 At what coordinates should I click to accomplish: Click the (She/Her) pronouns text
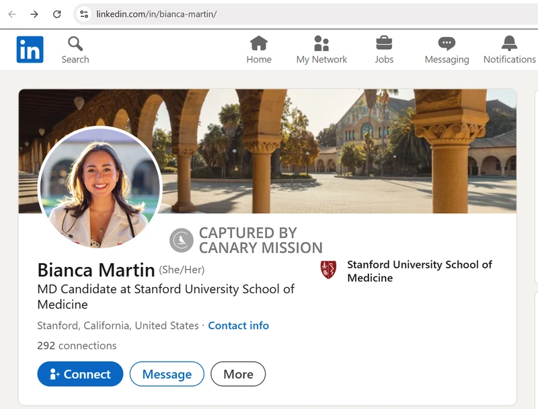point(182,270)
